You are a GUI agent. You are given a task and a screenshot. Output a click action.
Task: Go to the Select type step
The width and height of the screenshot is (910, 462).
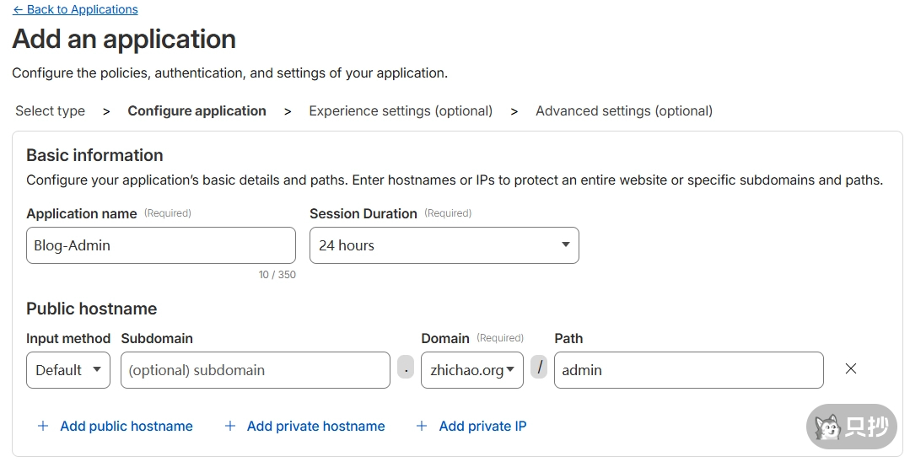(x=50, y=111)
